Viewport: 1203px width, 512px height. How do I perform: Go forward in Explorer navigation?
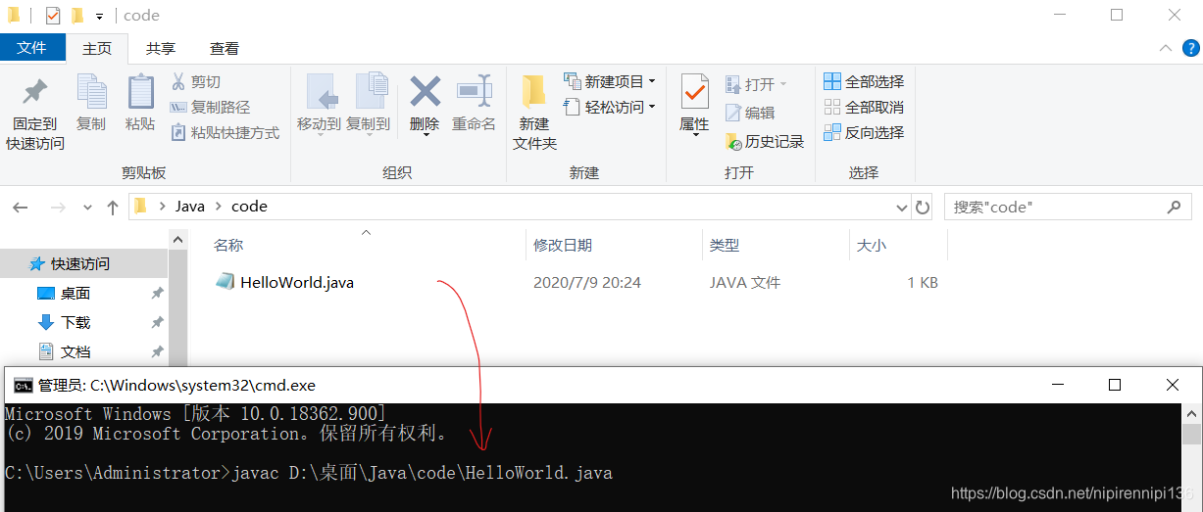click(x=57, y=208)
